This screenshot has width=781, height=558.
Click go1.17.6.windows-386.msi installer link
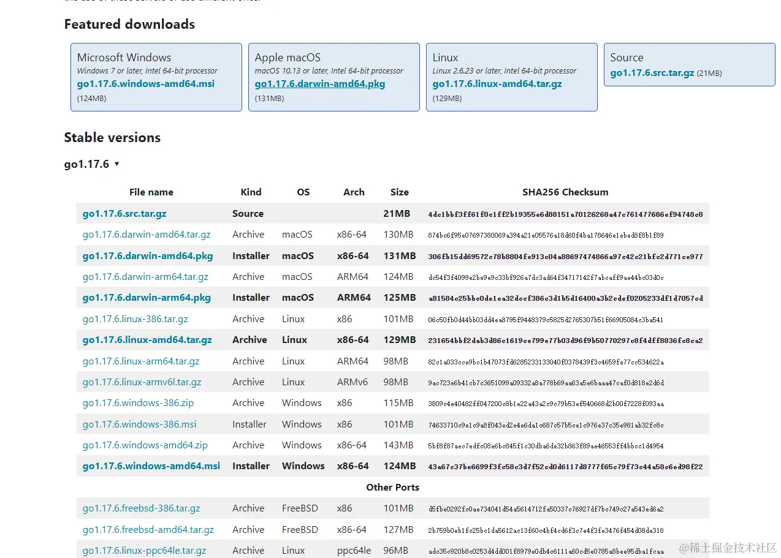pyautogui.click(x=140, y=424)
